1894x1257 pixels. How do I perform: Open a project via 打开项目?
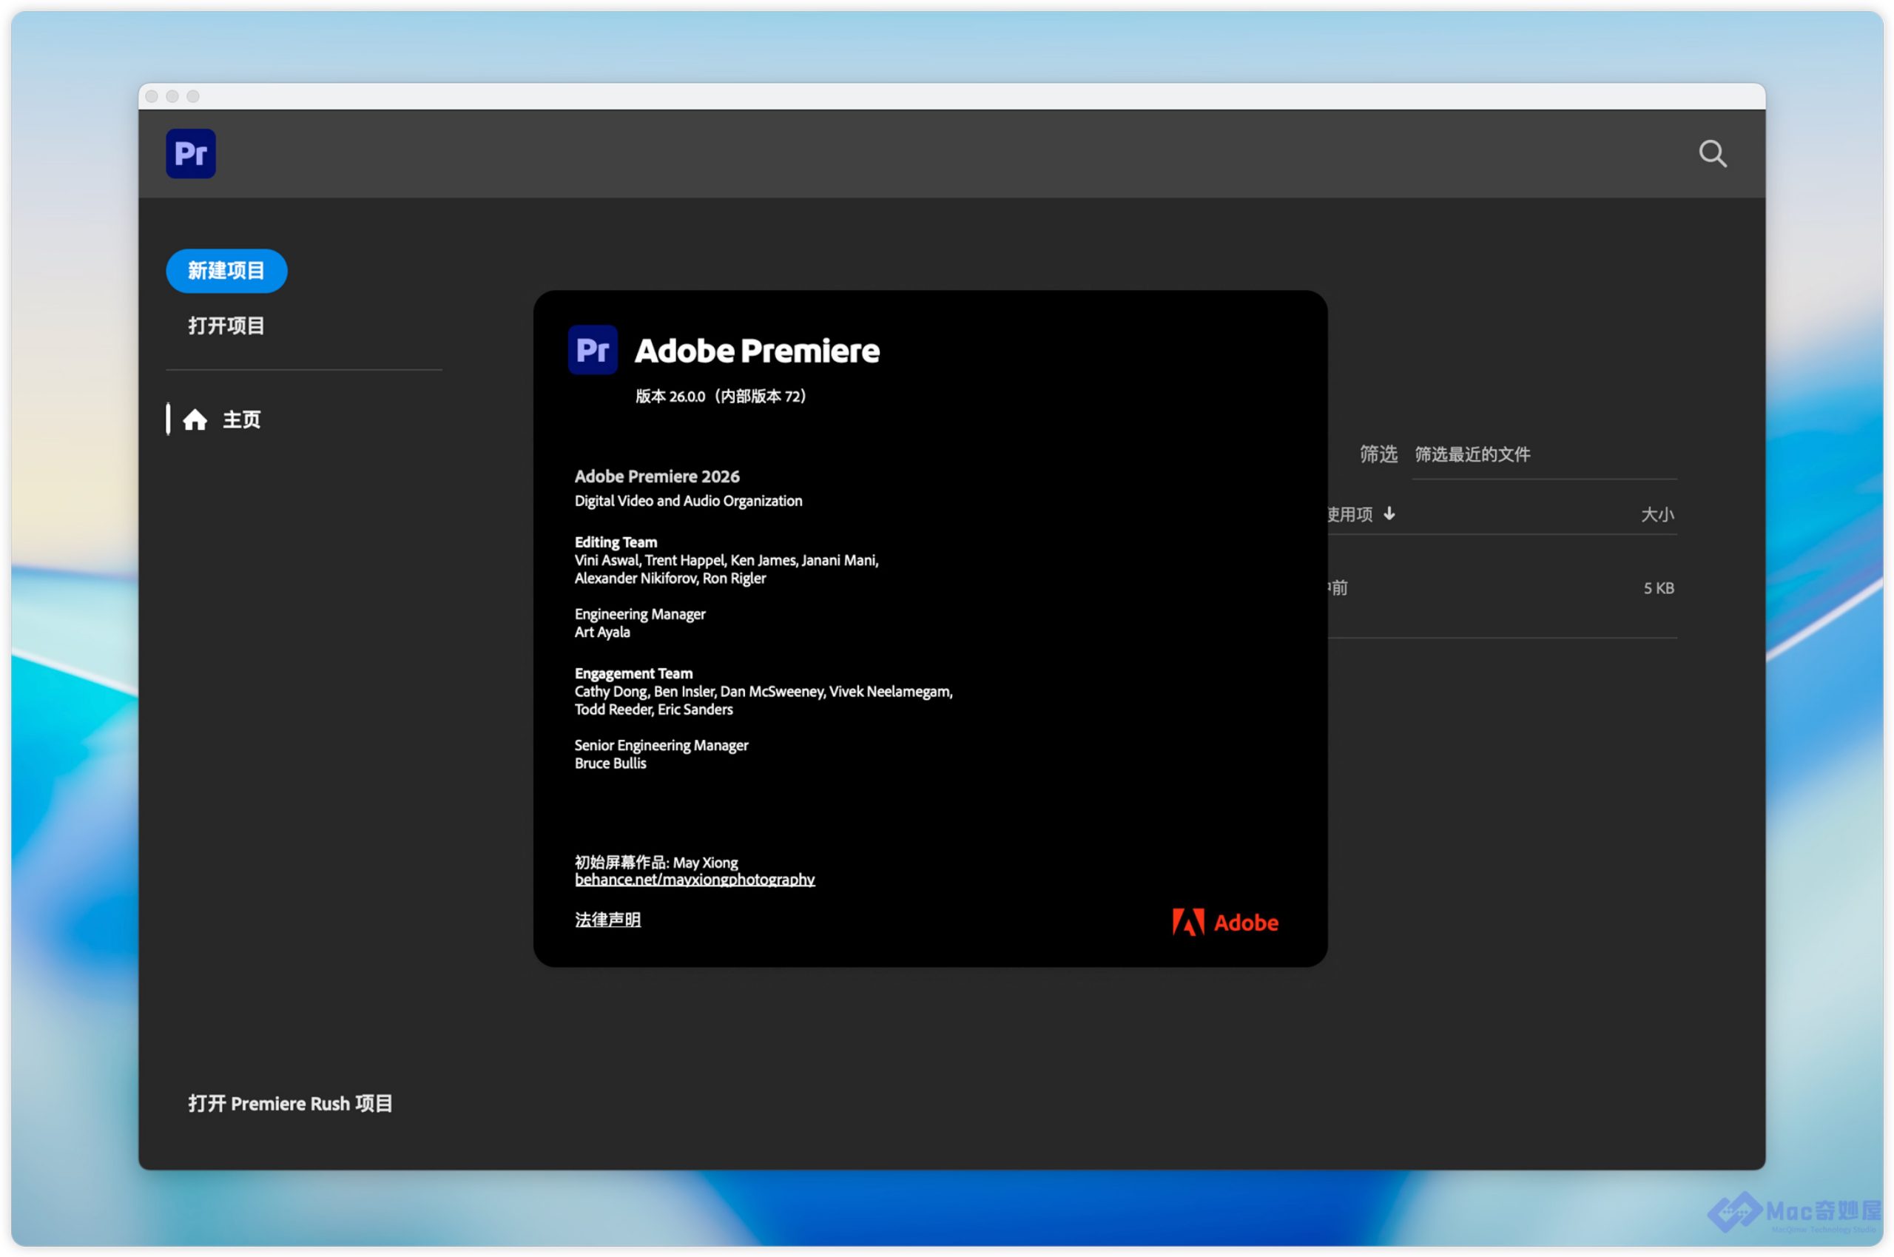coord(226,326)
